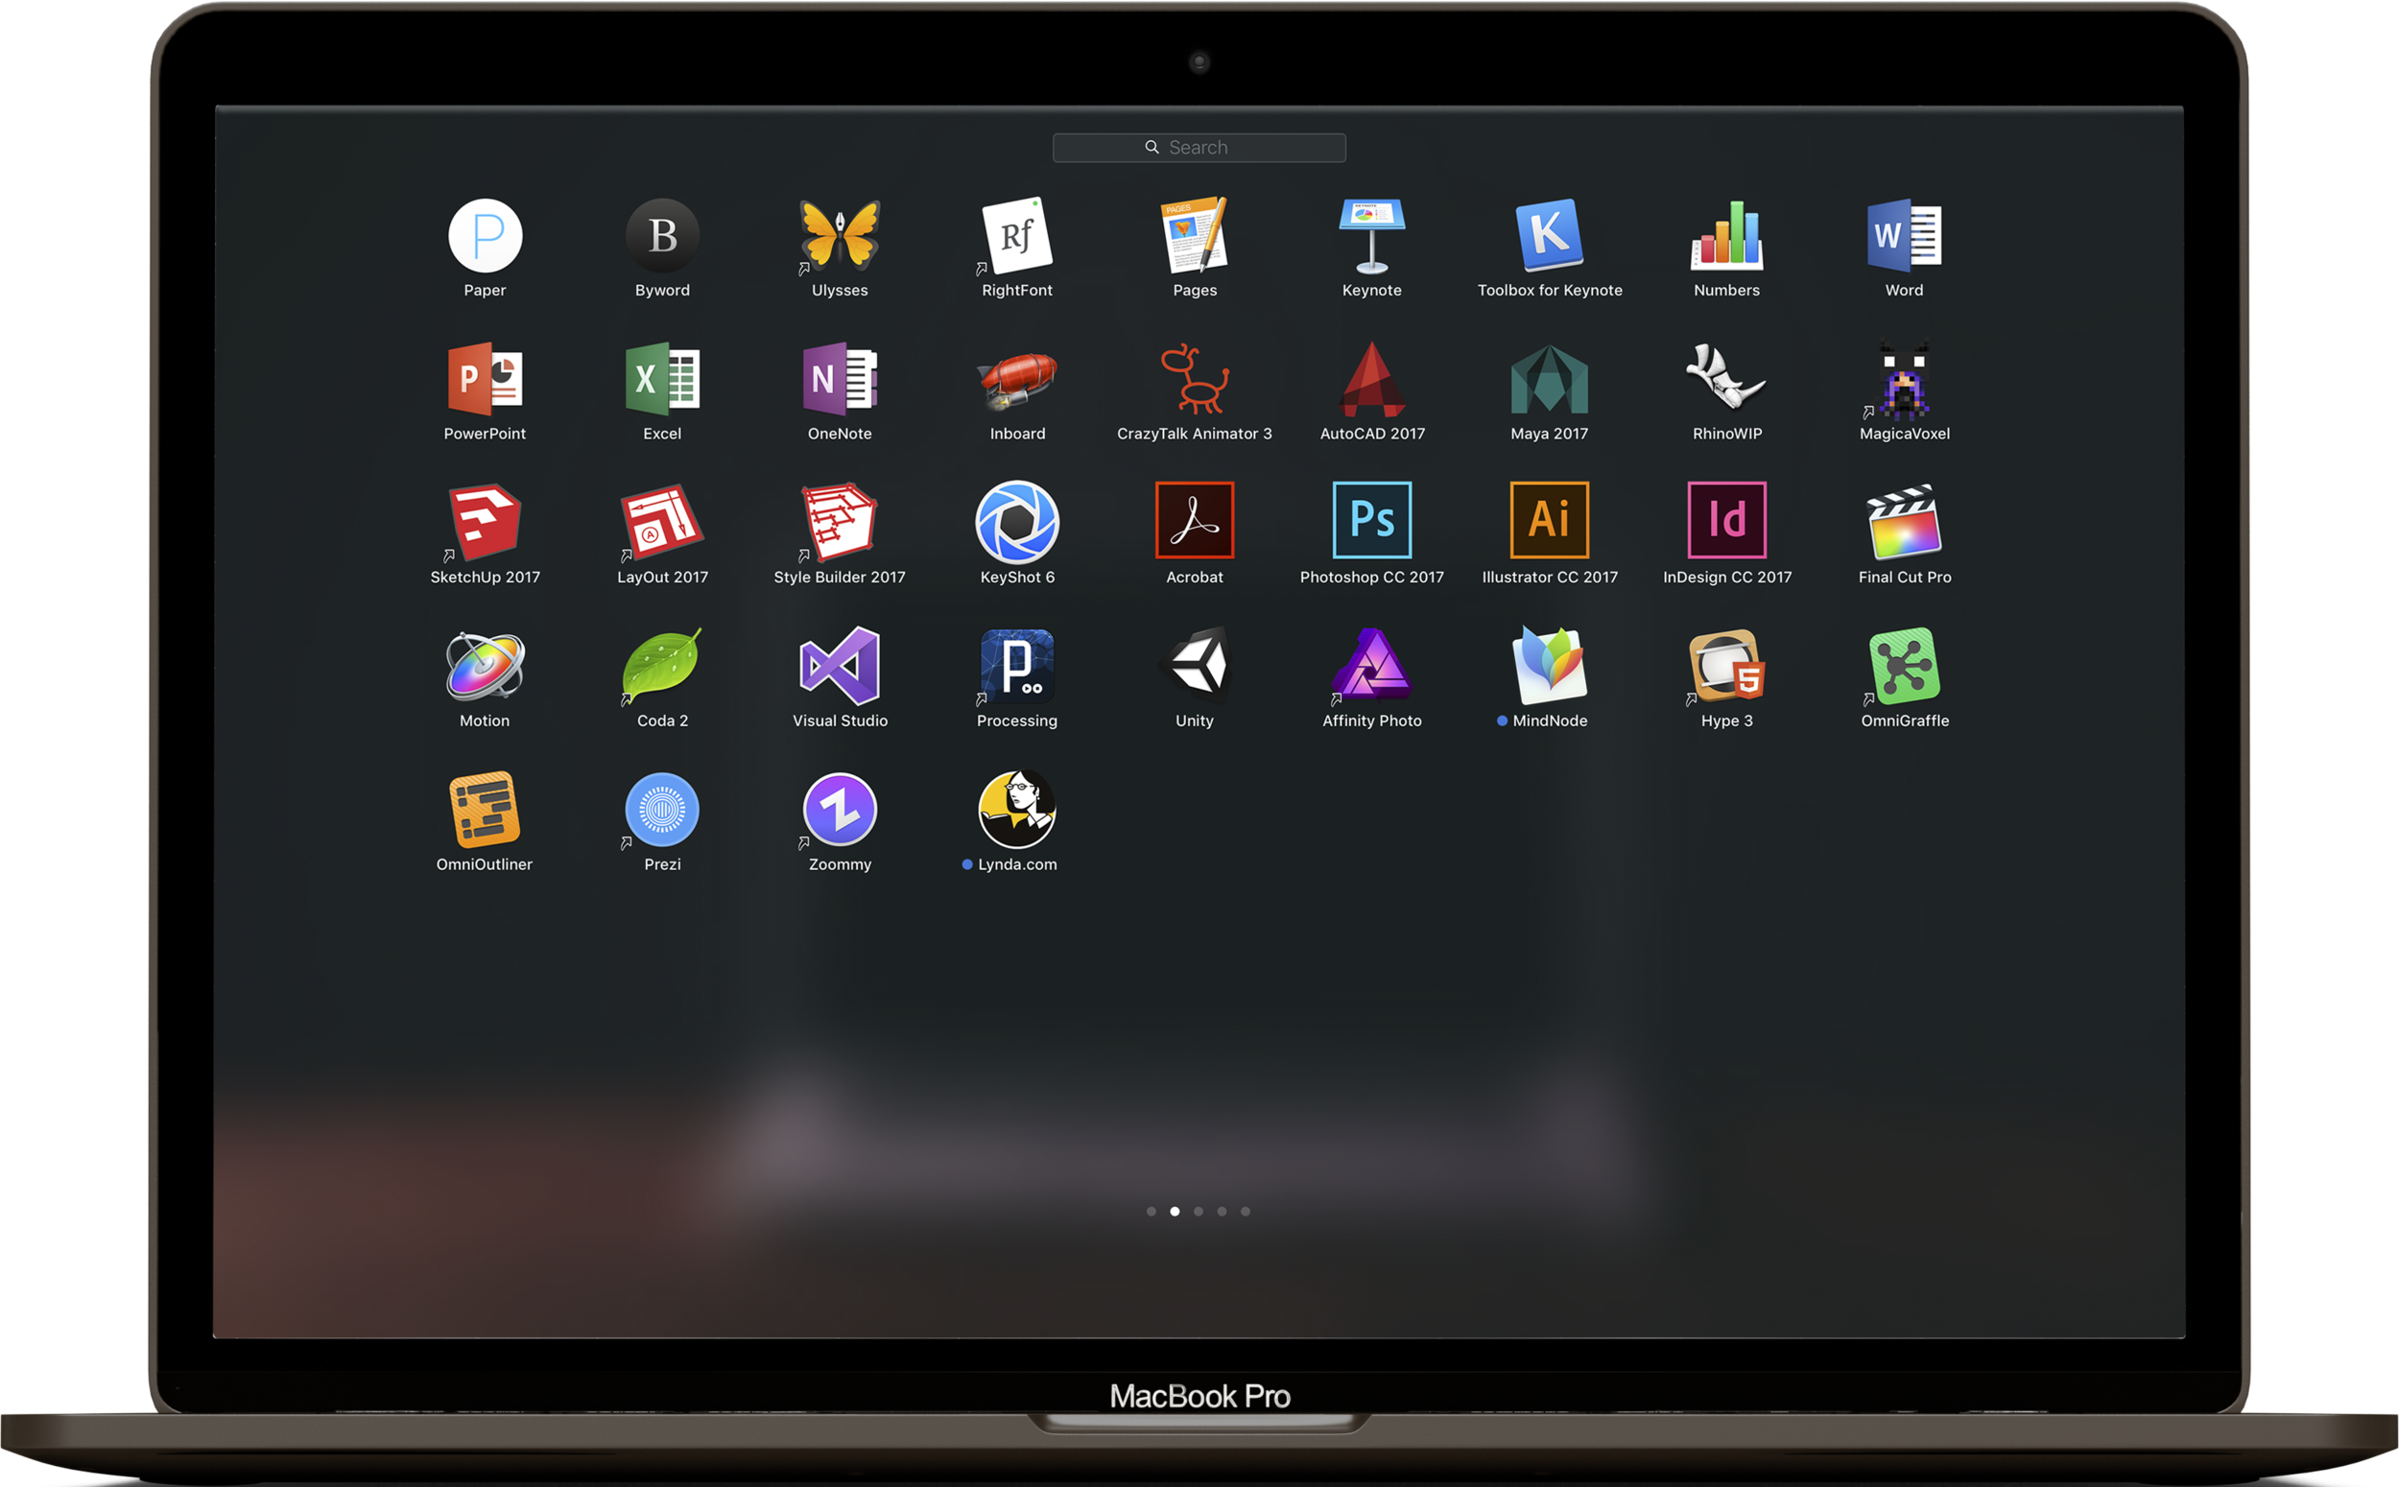2399x1487 pixels.
Task: Launch InDesign CC 2017
Action: pyautogui.click(x=1726, y=521)
